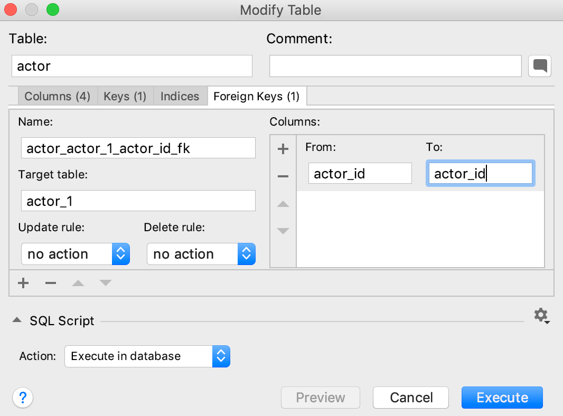Viewport: 563px width, 416px height.
Task: Click the Cancel button
Action: (x=411, y=398)
